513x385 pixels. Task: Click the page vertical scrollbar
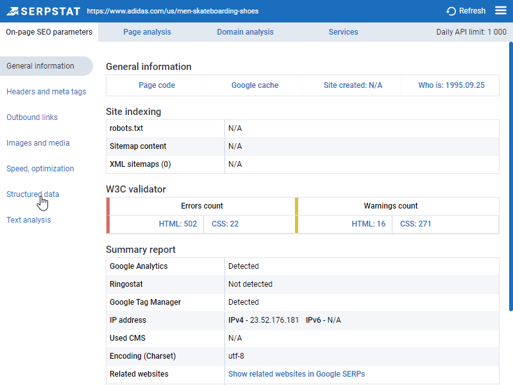[x=510, y=177]
